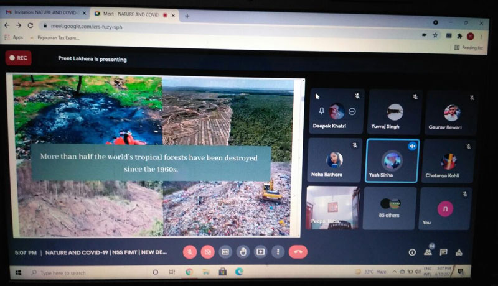
Task: Toggle captions in Meet toolbar
Action: click(x=225, y=252)
